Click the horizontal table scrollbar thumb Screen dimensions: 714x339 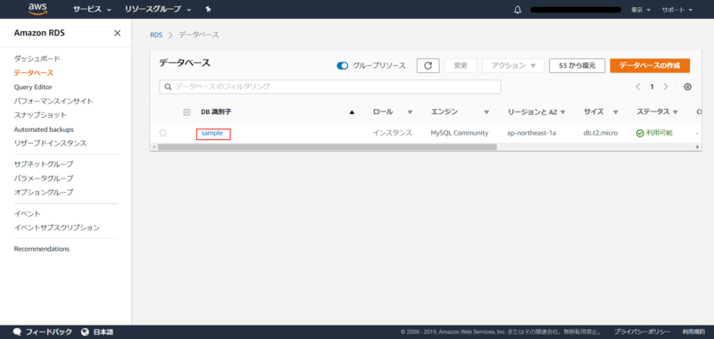tap(327, 147)
